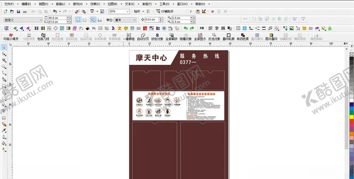Screen dimensions: 354x179
Task: Print the document
Action: pyautogui.click(x=25, y=11)
